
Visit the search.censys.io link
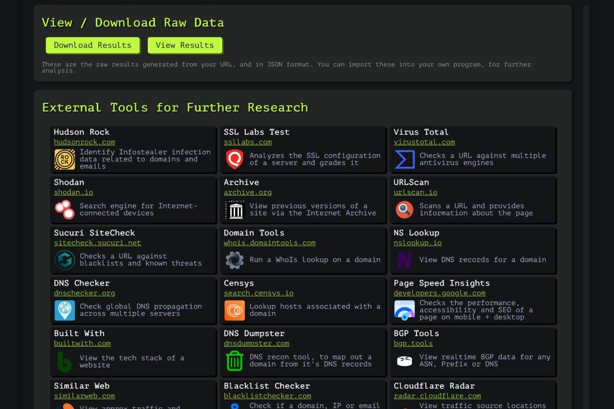259,293
